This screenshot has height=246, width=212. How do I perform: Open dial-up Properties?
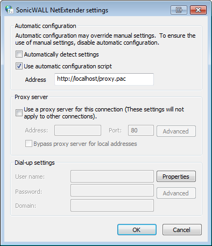(x=176, y=177)
